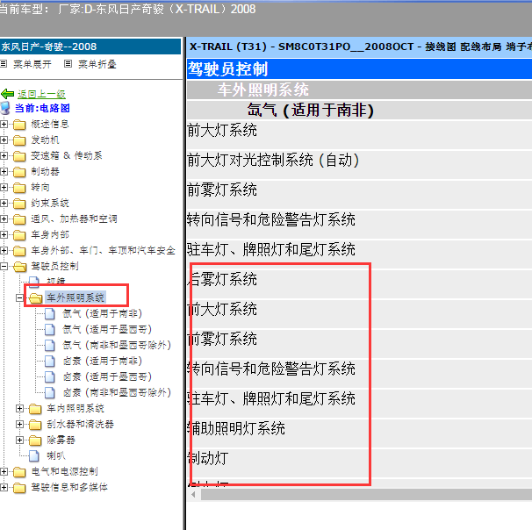
Task: Click the folder icon for 发动机
Action: (19, 140)
